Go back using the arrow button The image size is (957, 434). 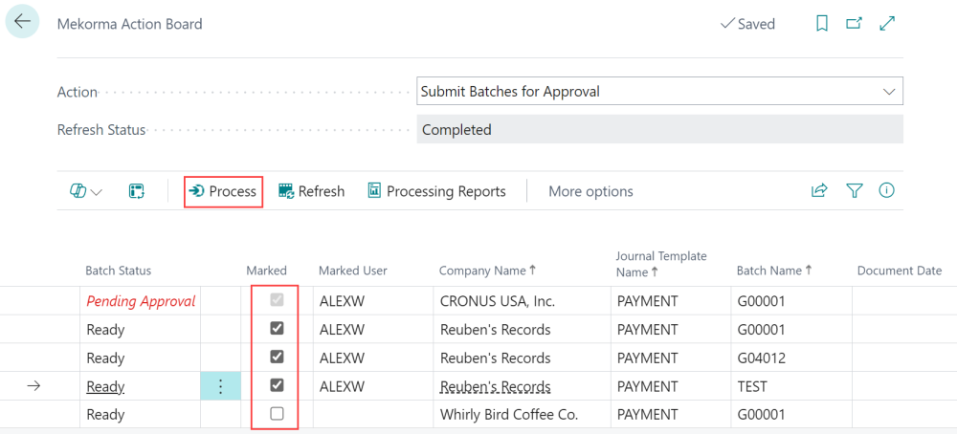tap(23, 22)
